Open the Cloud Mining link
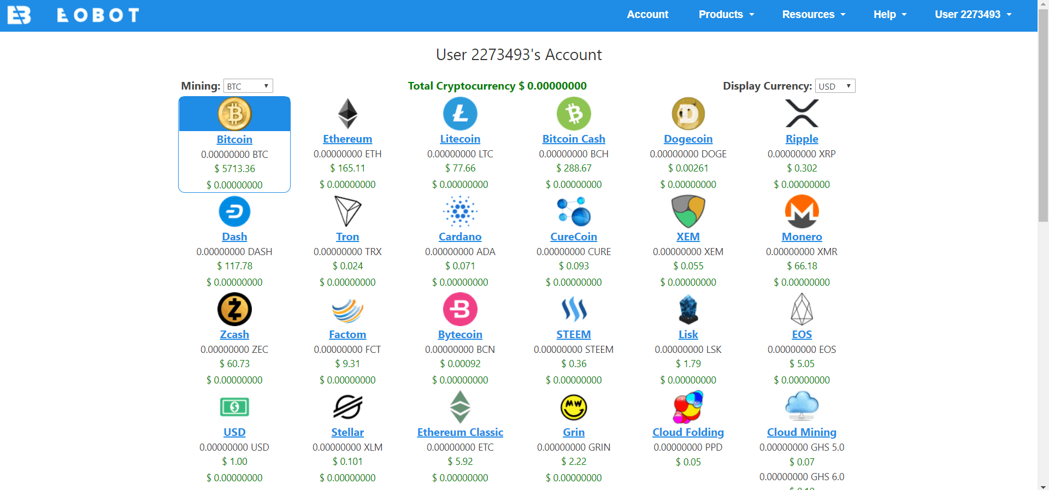Image resolution: width=1049 pixels, height=490 pixels. coord(802,433)
